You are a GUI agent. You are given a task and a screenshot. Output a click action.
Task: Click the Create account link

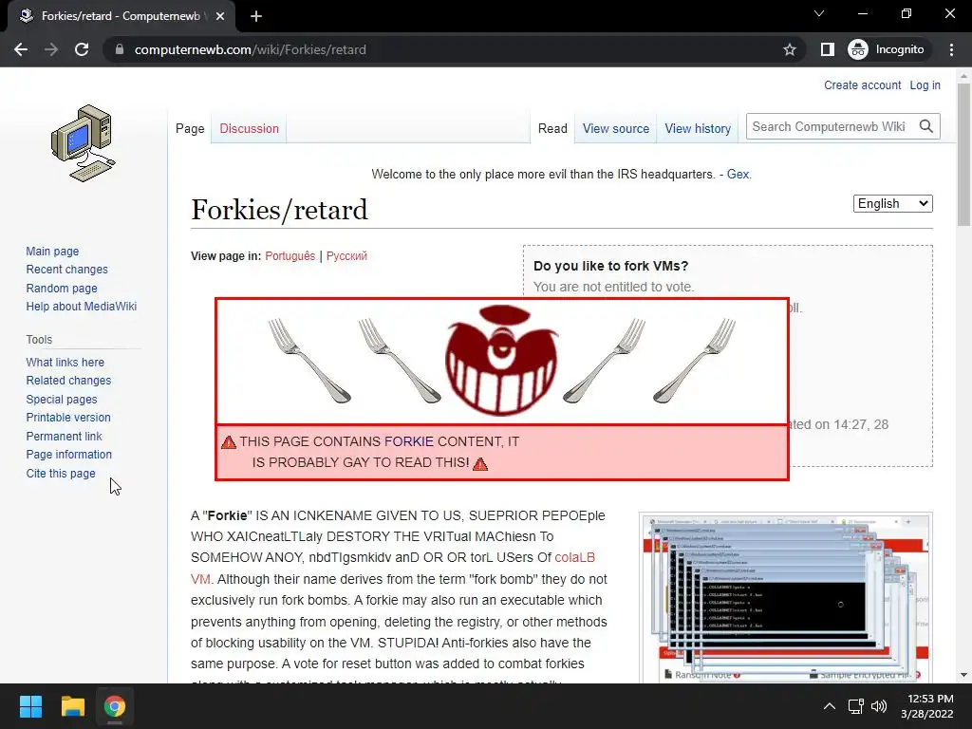(862, 84)
